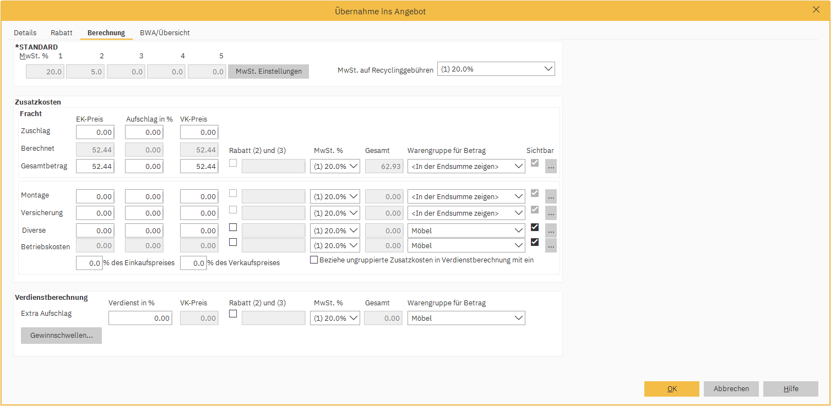Check the Rabatt checkbox for Extra Aufschlag

click(x=233, y=314)
